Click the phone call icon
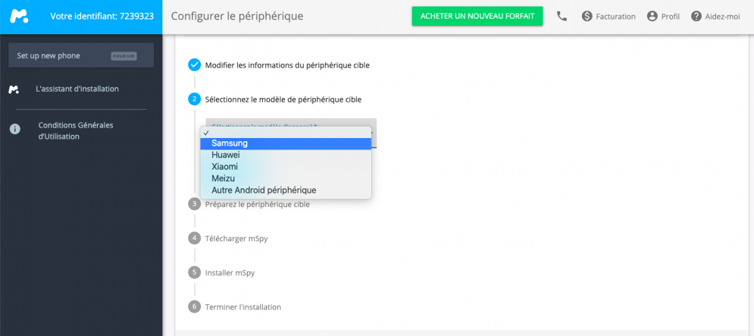Screen dimensions: 754x336 pyautogui.click(x=562, y=16)
